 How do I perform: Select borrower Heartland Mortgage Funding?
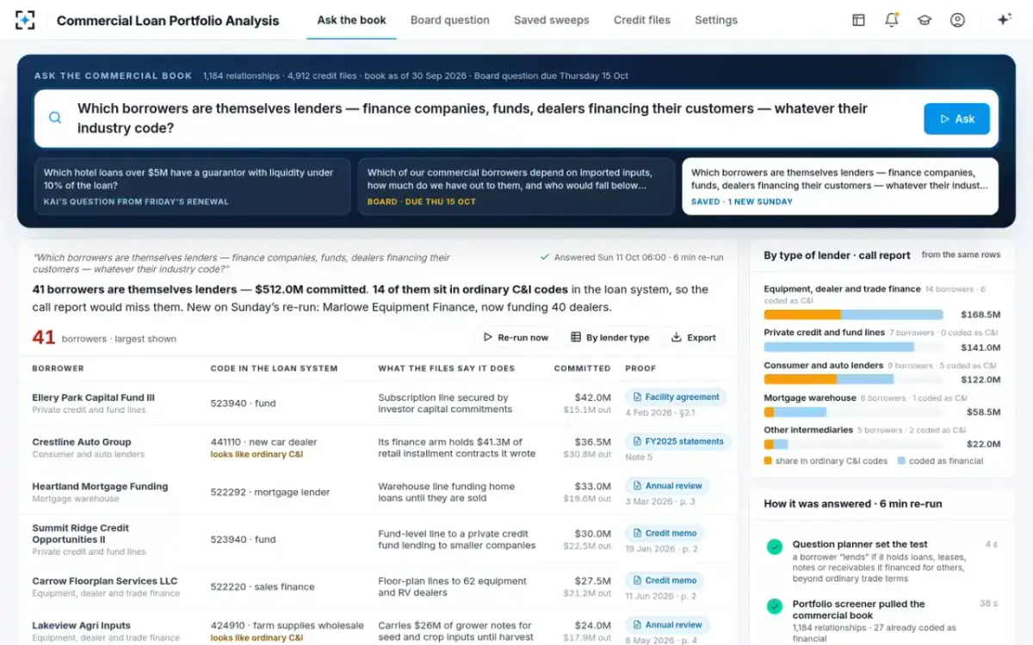click(x=100, y=486)
